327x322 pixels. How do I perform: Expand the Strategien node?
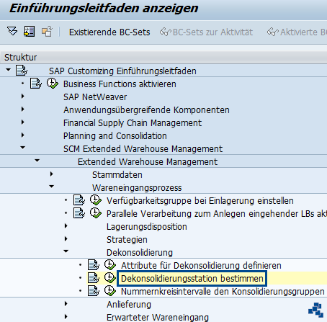coord(66,239)
